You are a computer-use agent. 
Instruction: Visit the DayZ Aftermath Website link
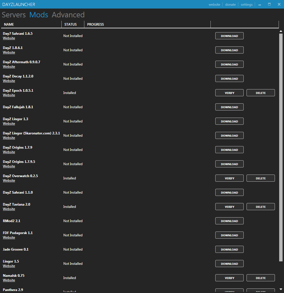9,67
